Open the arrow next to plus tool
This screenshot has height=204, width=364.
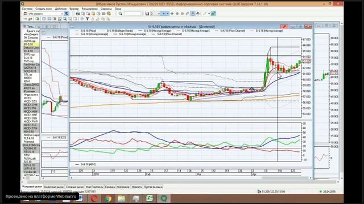coord(168,14)
